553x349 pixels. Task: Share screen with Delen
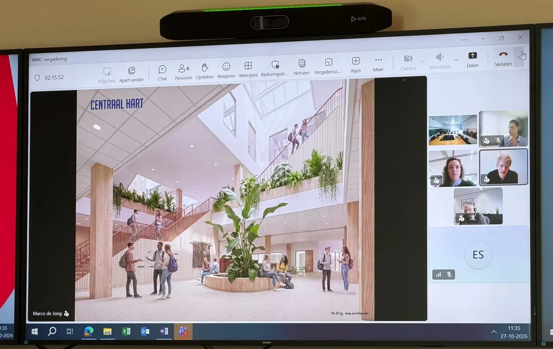coord(472,60)
